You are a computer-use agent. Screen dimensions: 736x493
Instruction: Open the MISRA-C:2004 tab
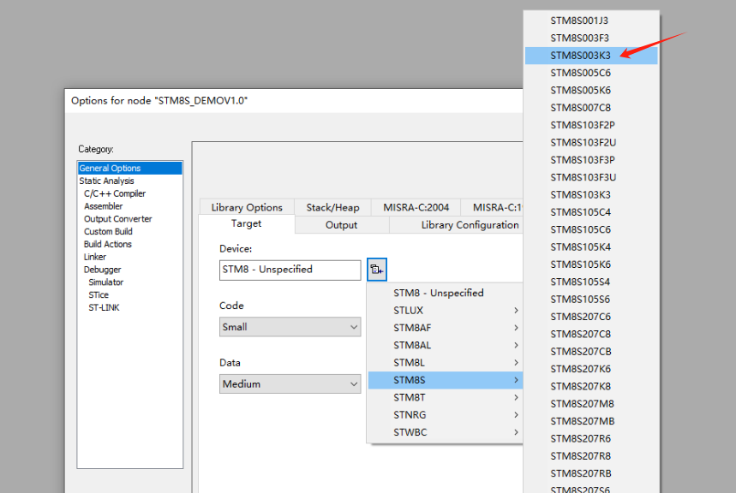click(x=416, y=207)
